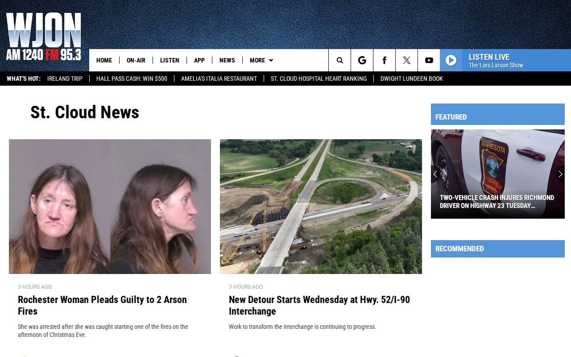The image size is (571, 357).
Task: Read New Detour Starts Wednesday headline
Action: (x=319, y=305)
